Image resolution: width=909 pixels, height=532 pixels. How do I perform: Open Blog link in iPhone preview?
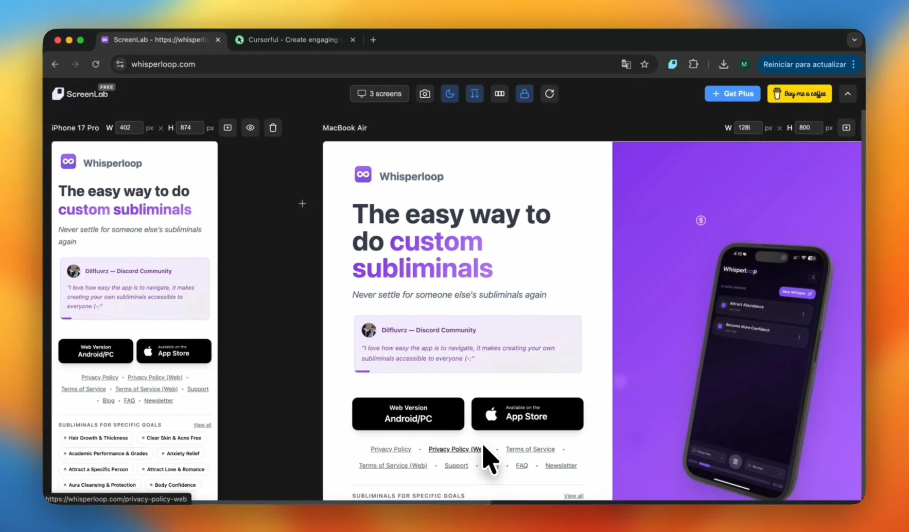coord(109,400)
